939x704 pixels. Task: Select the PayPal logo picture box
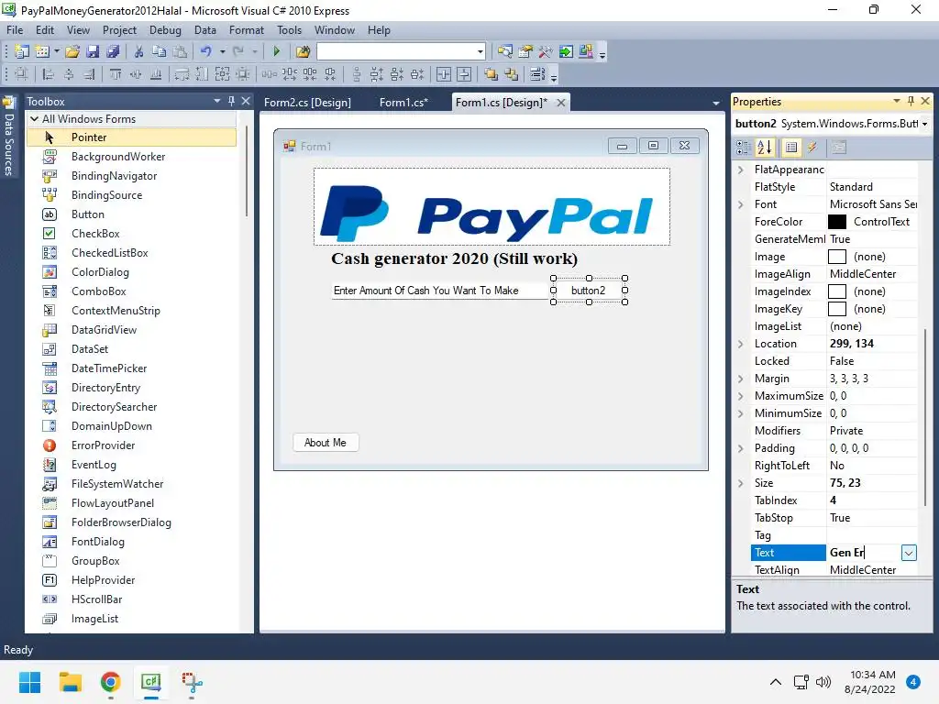[492, 206]
